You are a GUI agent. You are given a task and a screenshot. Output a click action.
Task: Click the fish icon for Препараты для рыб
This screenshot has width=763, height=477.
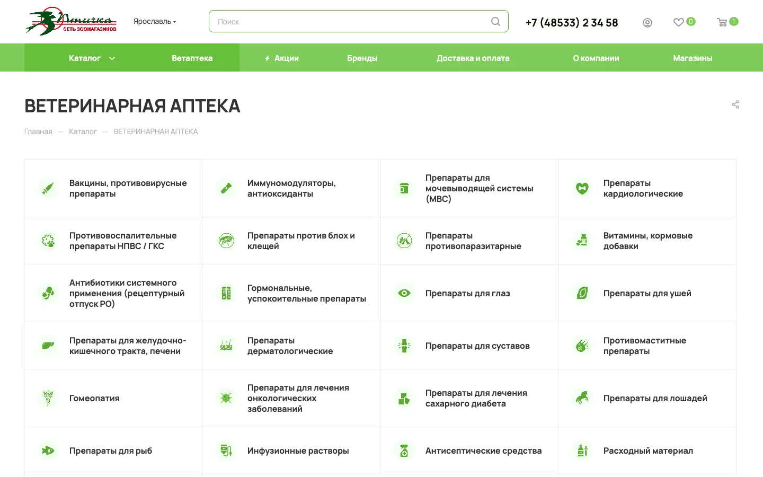click(48, 450)
